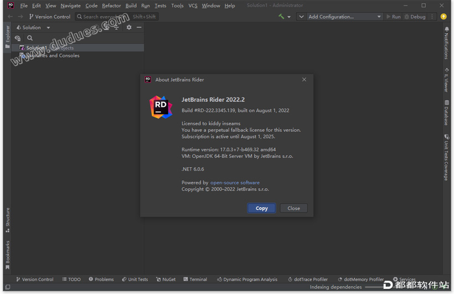Viewport: 454px width, 294px height.
Task: Click the back navigation arrow
Action: pos(10,17)
